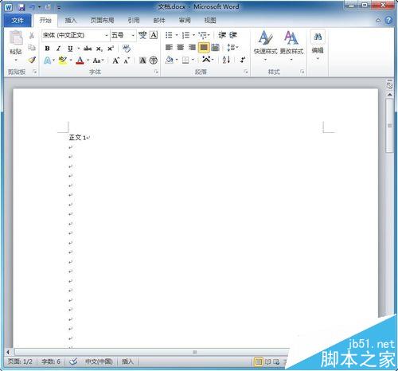Toggle Show/Hide paragraph marks

click(243, 60)
